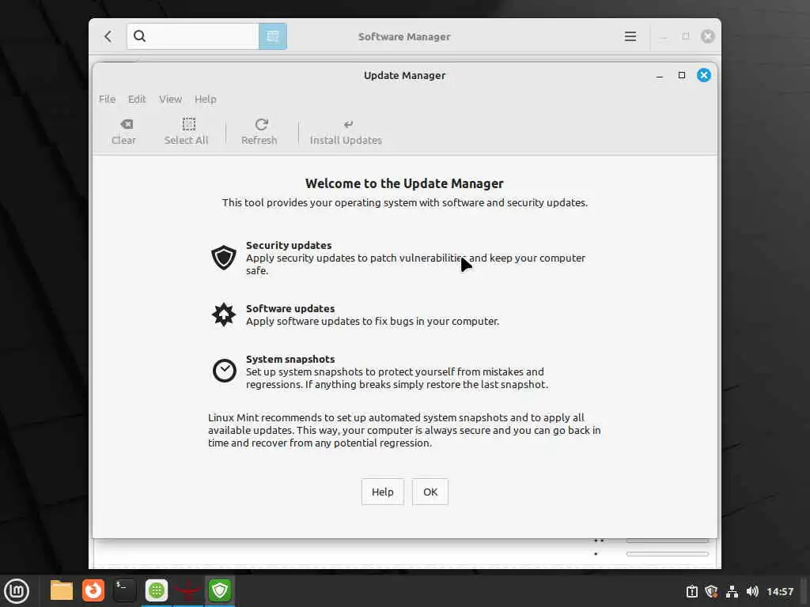The image size is (810, 607).
Task: Click the Software Manager search field
Action: (193, 36)
